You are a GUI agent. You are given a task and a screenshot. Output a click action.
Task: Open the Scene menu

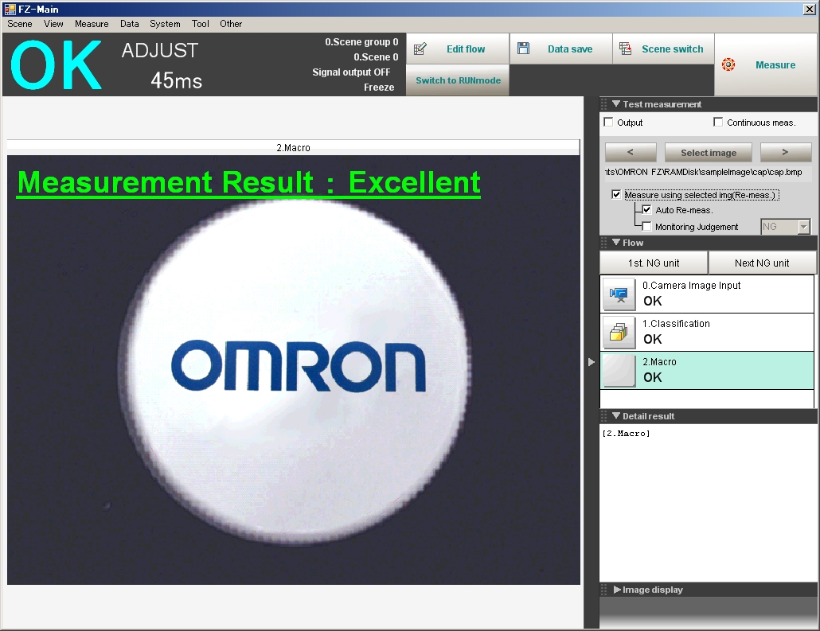(x=20, y=24)
